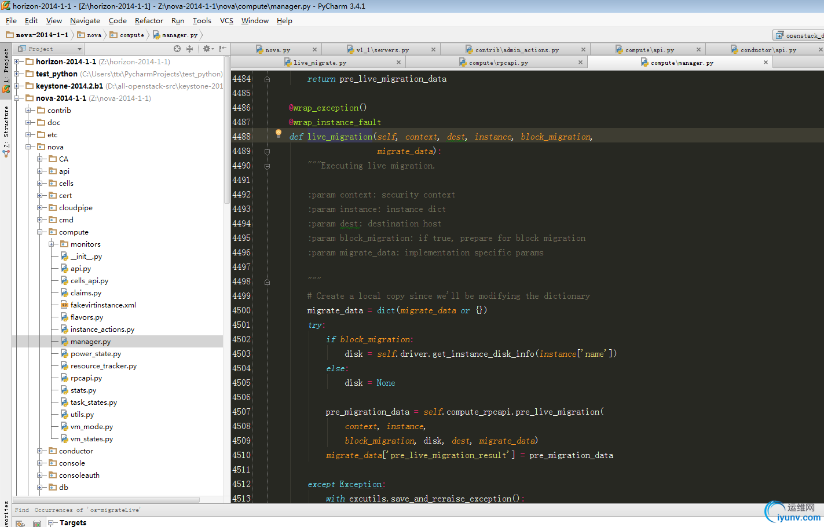Viewport: 824px width, 527px height.
Task: Expand the contrib folder
Action: pyautogui.click(x=28, y=110)
